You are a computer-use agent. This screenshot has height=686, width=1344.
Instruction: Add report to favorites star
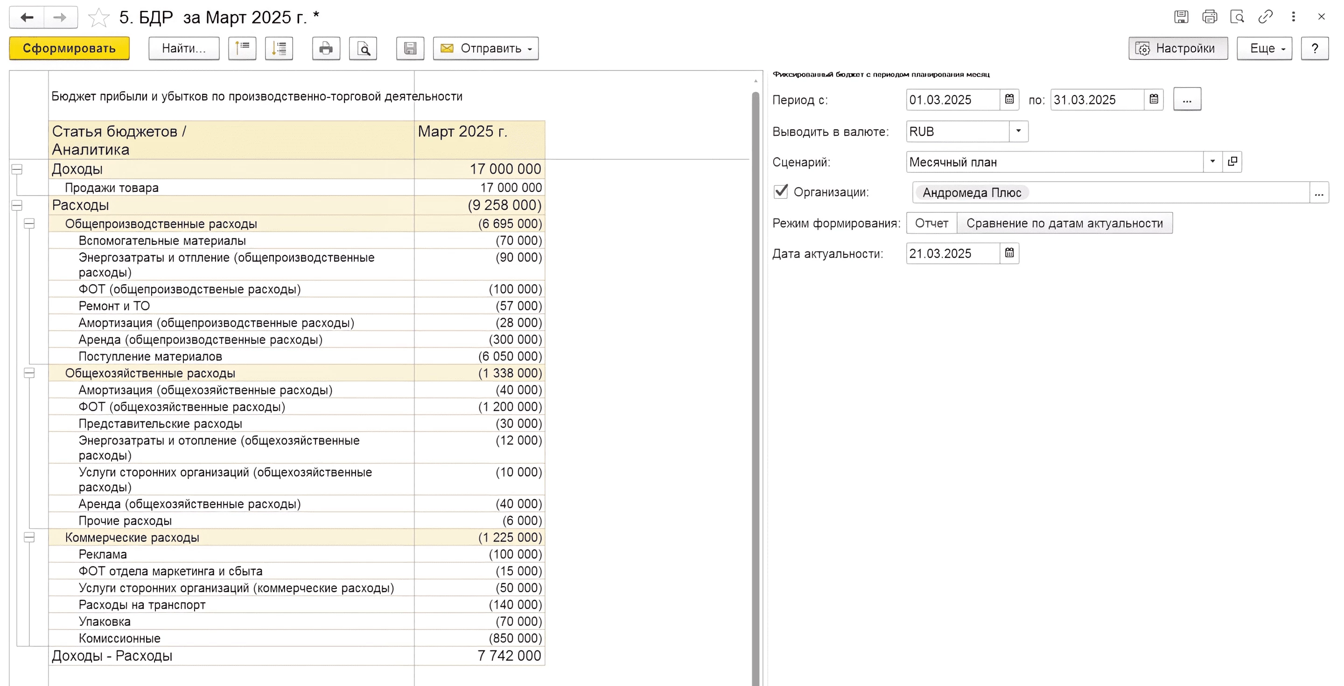(98, 18)
